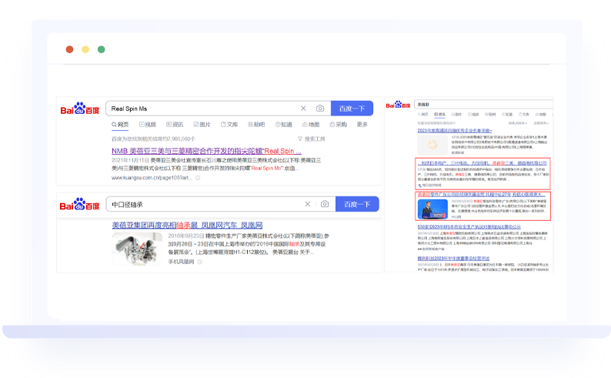
Task: Clear the 中口径轴承 search box with X
Action: [308, 204]
